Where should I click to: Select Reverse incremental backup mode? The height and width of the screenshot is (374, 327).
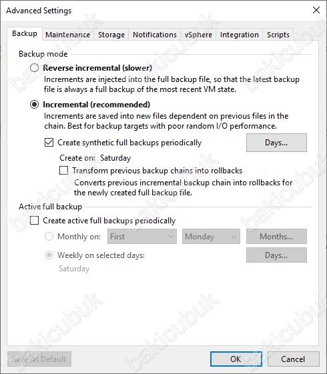pos(35,68)
